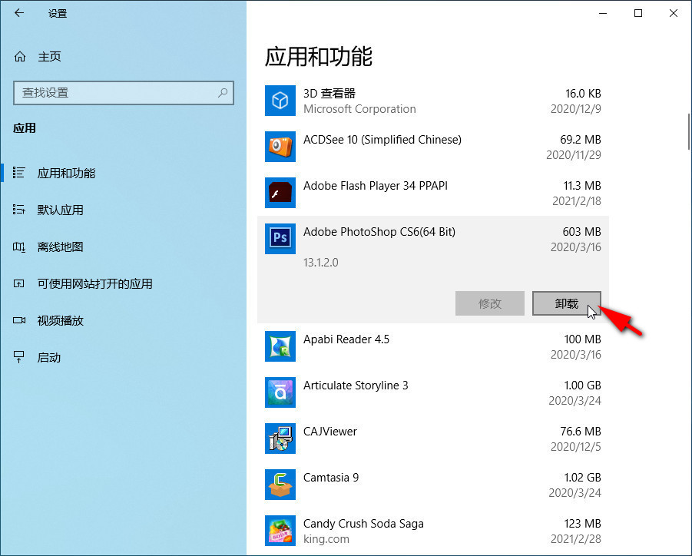The image size is (692, 556).
Task: Click the greyed 修改 button
Action: 490,303
